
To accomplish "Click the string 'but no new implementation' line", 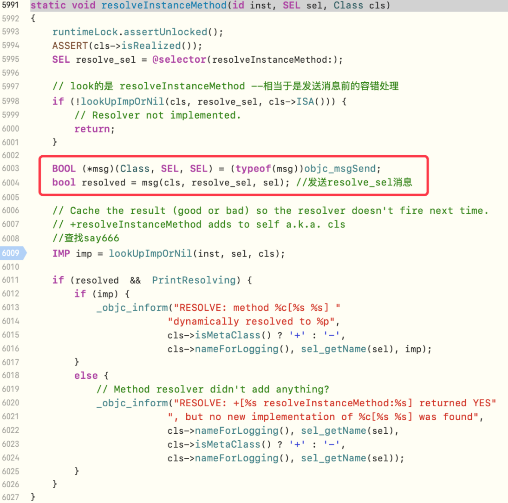I will (x=323, y=417).
